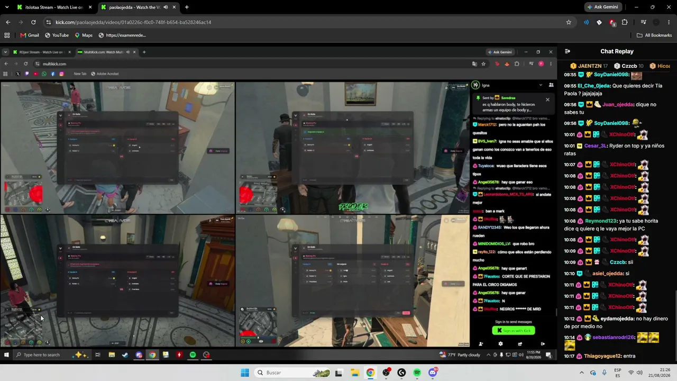Open JAENTZN in the chat leaderboard
Viewport: 677px width, 381px height.
(589, 66)
